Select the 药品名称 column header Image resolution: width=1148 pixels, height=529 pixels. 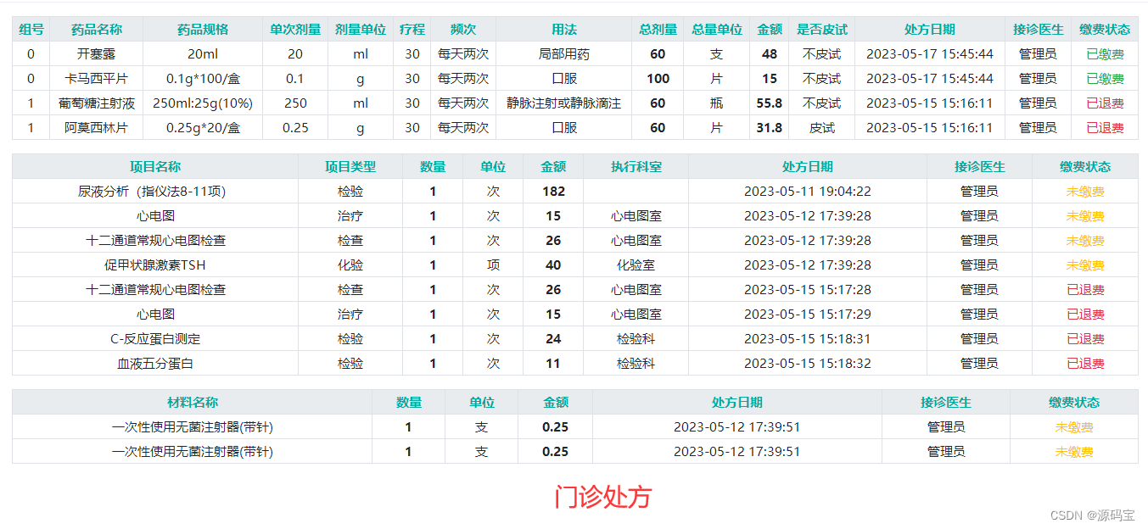pos(96,29)
